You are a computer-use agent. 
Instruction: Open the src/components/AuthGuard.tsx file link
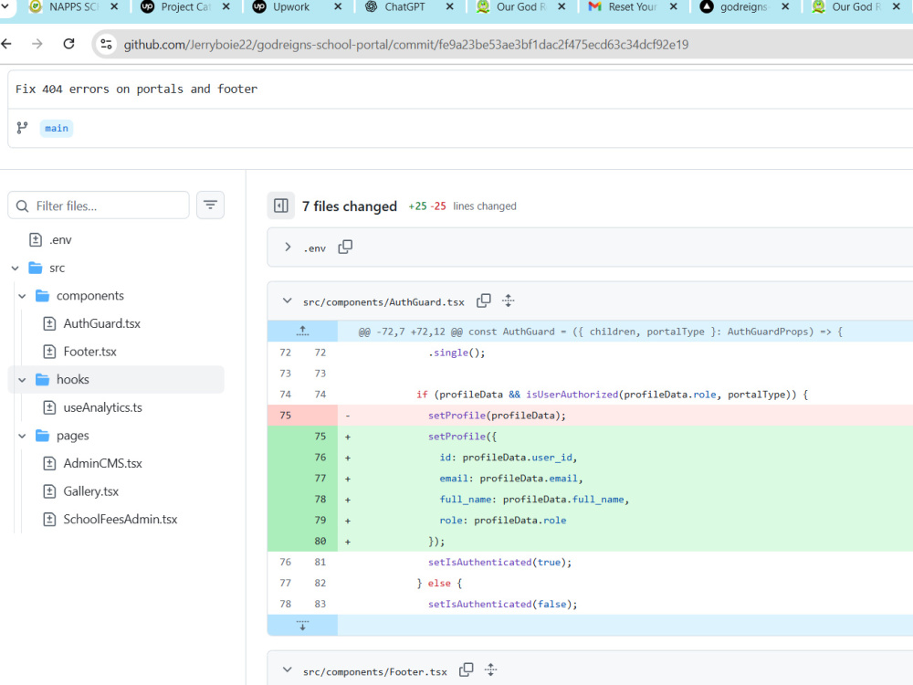point(383,301)
